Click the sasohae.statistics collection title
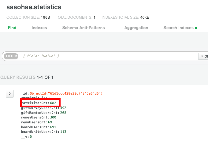Viewport: 208px width, 150px height. point(34,7)
